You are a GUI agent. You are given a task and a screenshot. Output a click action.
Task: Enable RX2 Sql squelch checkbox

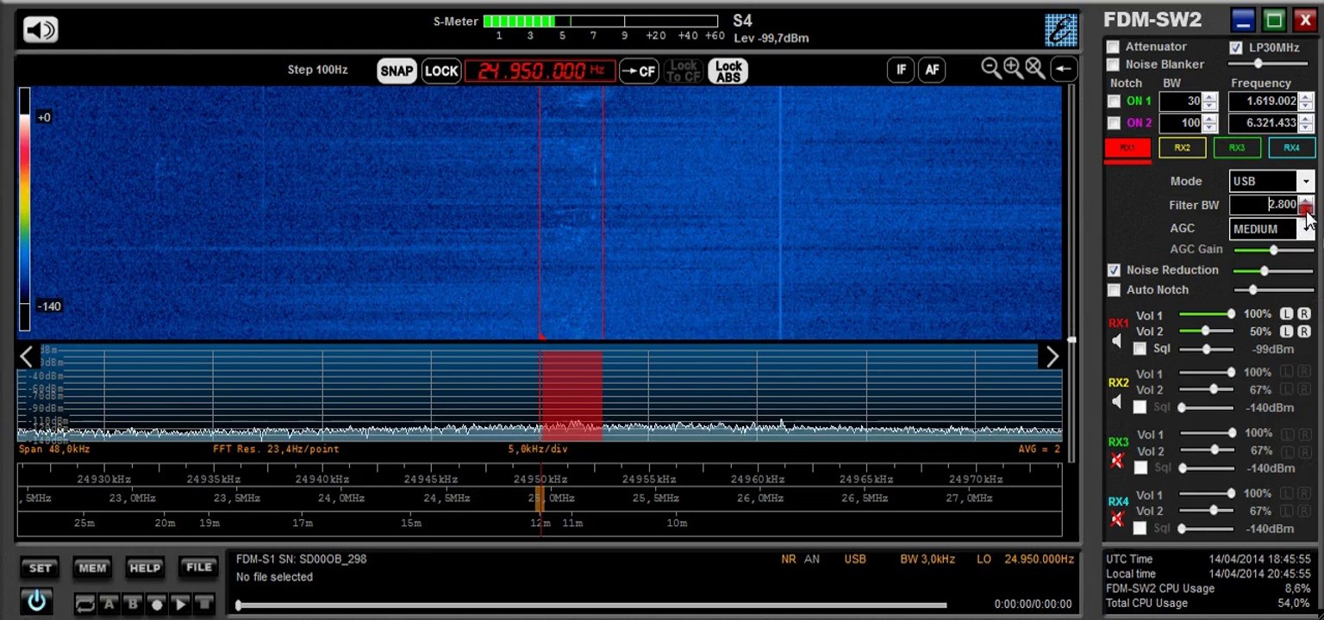click(1140, 407)
